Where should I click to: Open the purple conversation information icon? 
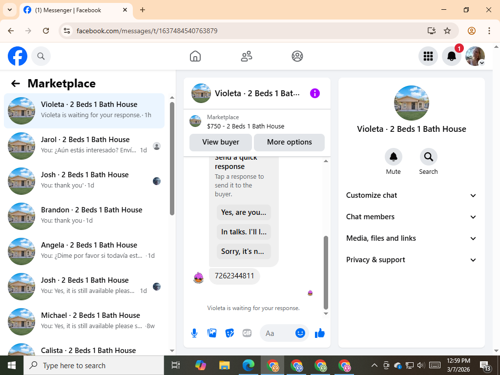(x=315, y=93)
